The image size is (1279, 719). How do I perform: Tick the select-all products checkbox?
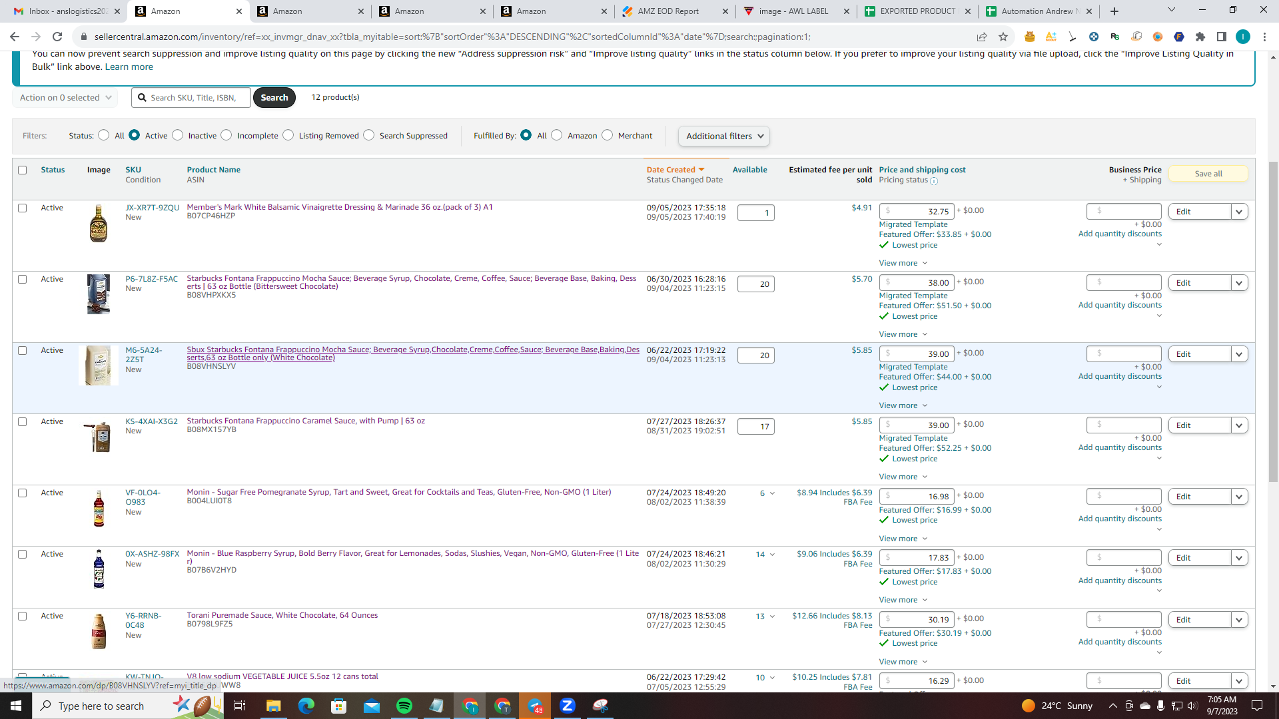coord(23,170)
